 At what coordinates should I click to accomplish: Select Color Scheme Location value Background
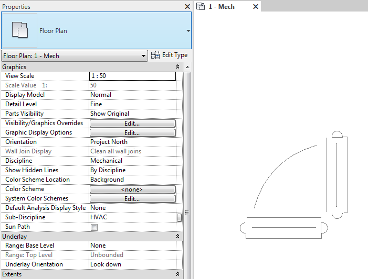click(133, 180)
